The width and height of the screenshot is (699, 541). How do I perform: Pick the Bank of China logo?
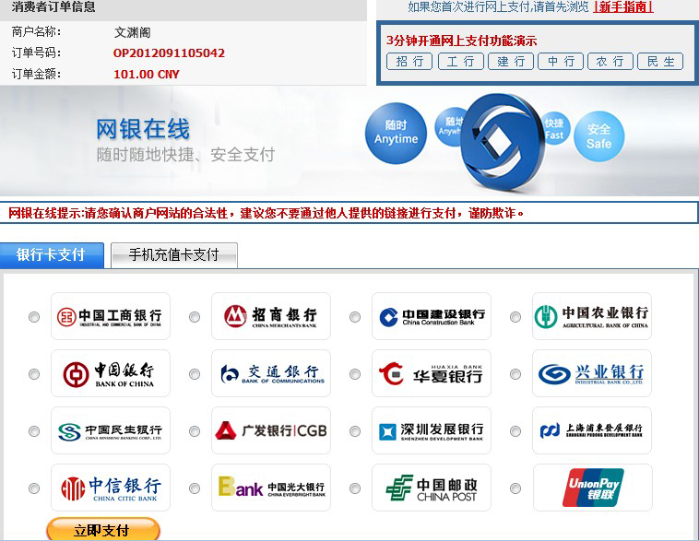click(x=111, y=374)
